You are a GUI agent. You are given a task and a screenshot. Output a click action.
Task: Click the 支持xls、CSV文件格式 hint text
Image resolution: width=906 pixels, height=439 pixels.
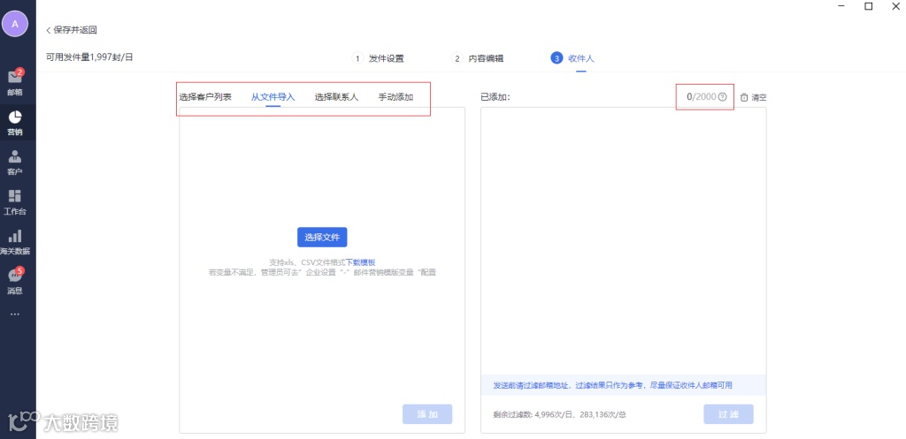coord(307,262)
